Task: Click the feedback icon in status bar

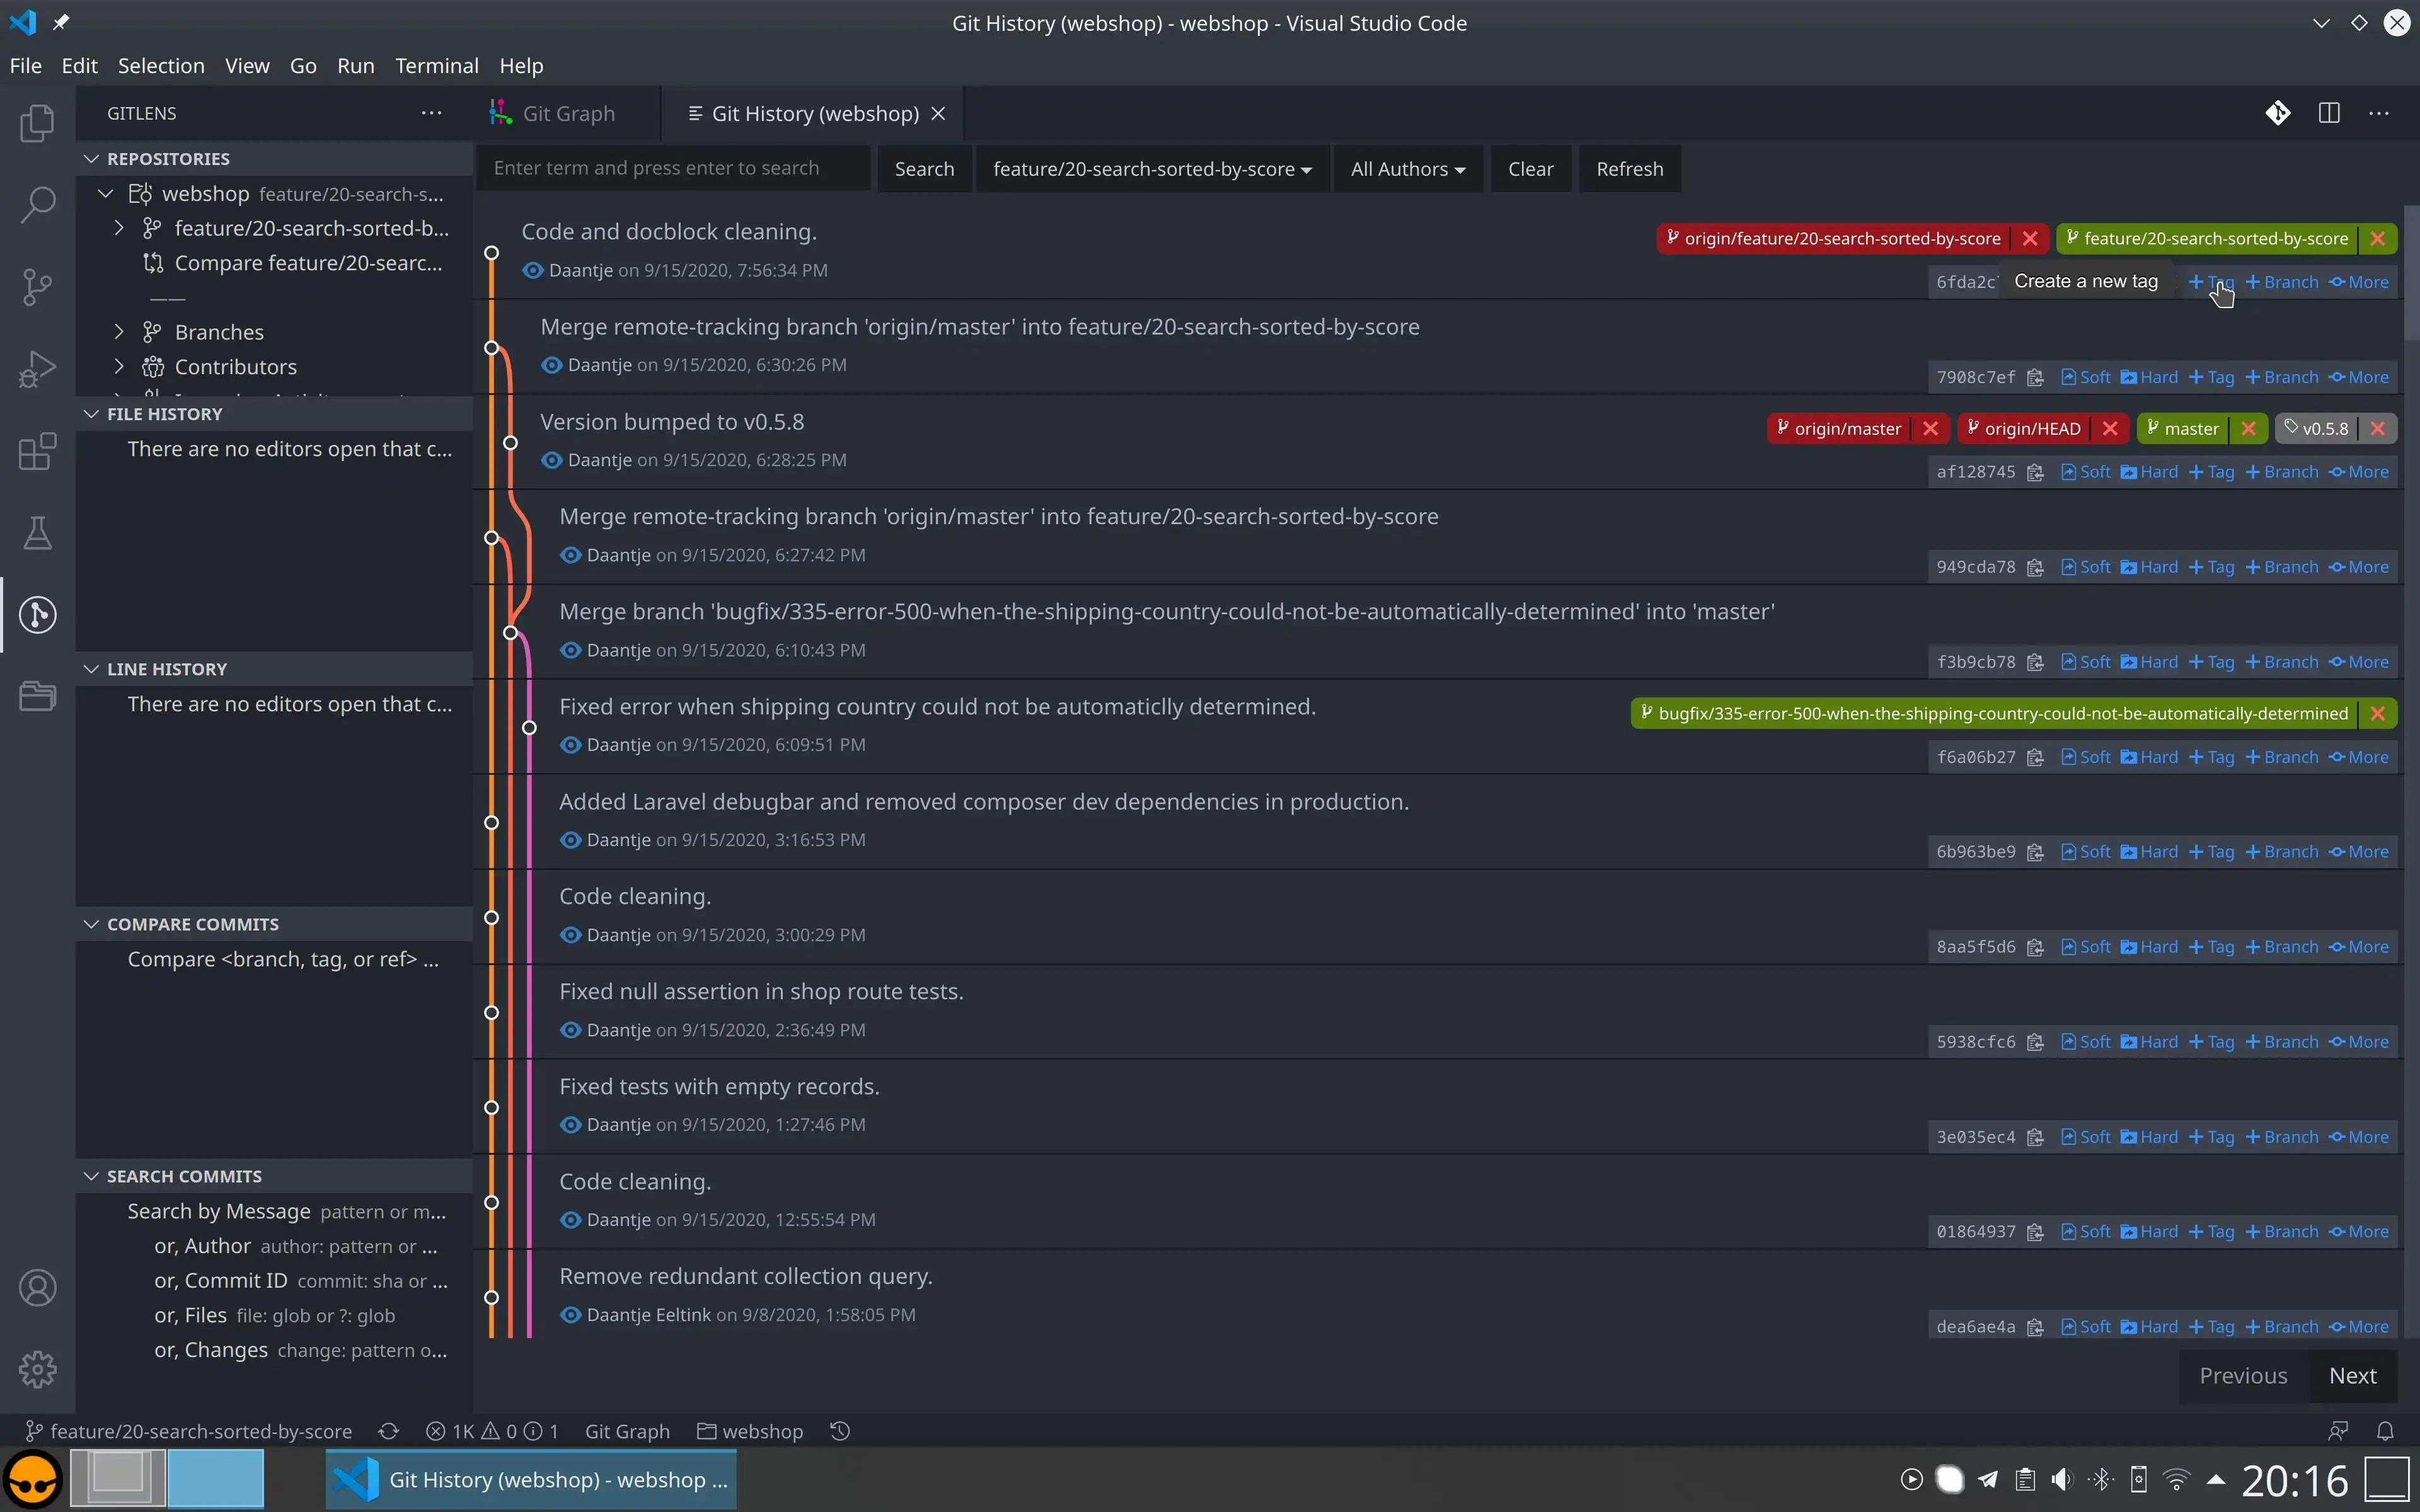Action: 2338,1431
